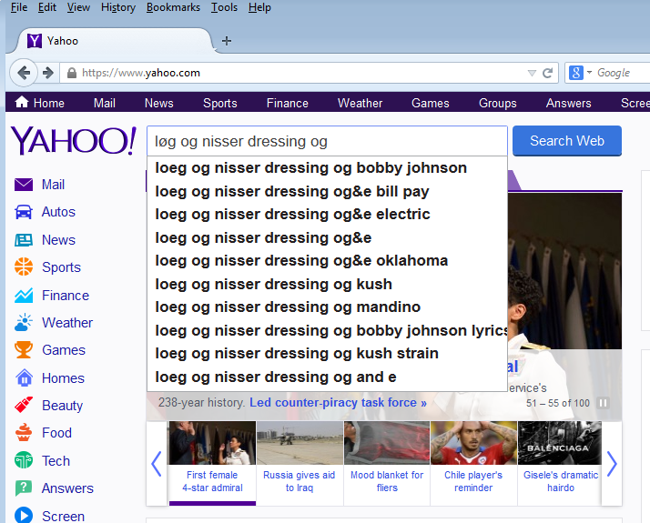Open the search engine selector dropdown arrow
The height and width of the screenshot is (523, 650).
coord(589,73)
